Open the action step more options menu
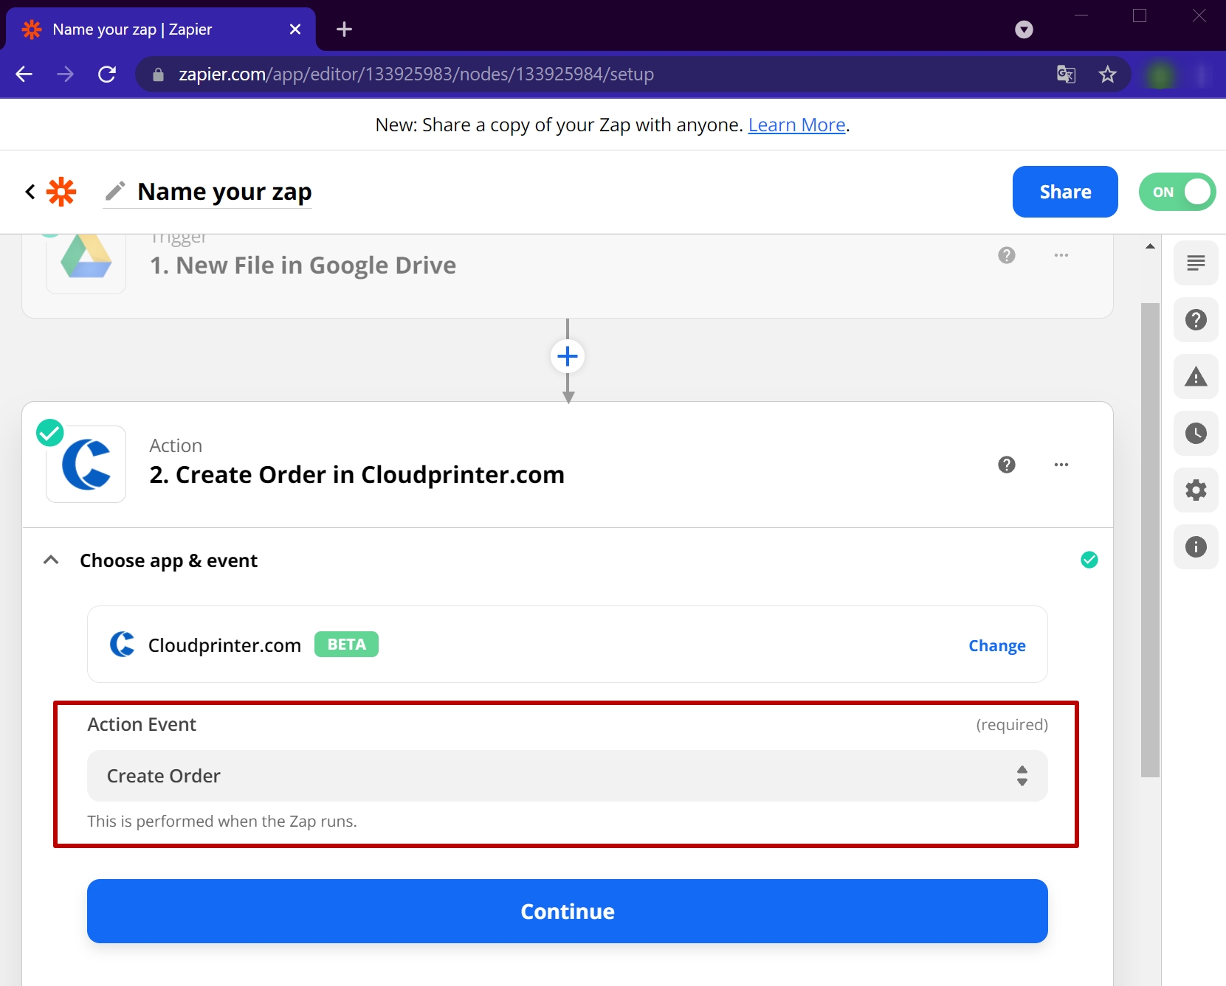The width and height of the screenshot is (1226, 986). click(x=1061, y=465)
